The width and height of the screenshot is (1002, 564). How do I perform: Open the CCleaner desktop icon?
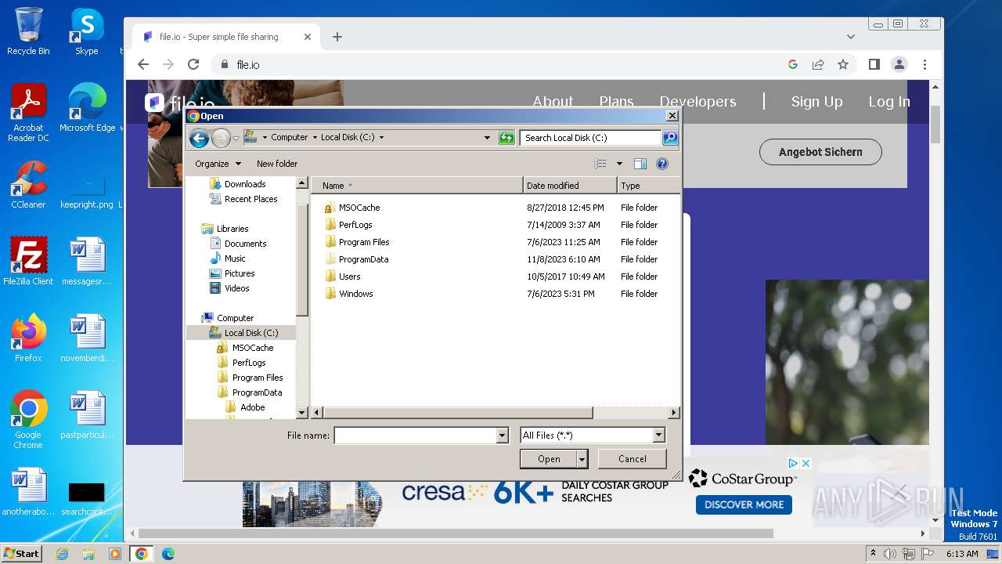point(28,186)
